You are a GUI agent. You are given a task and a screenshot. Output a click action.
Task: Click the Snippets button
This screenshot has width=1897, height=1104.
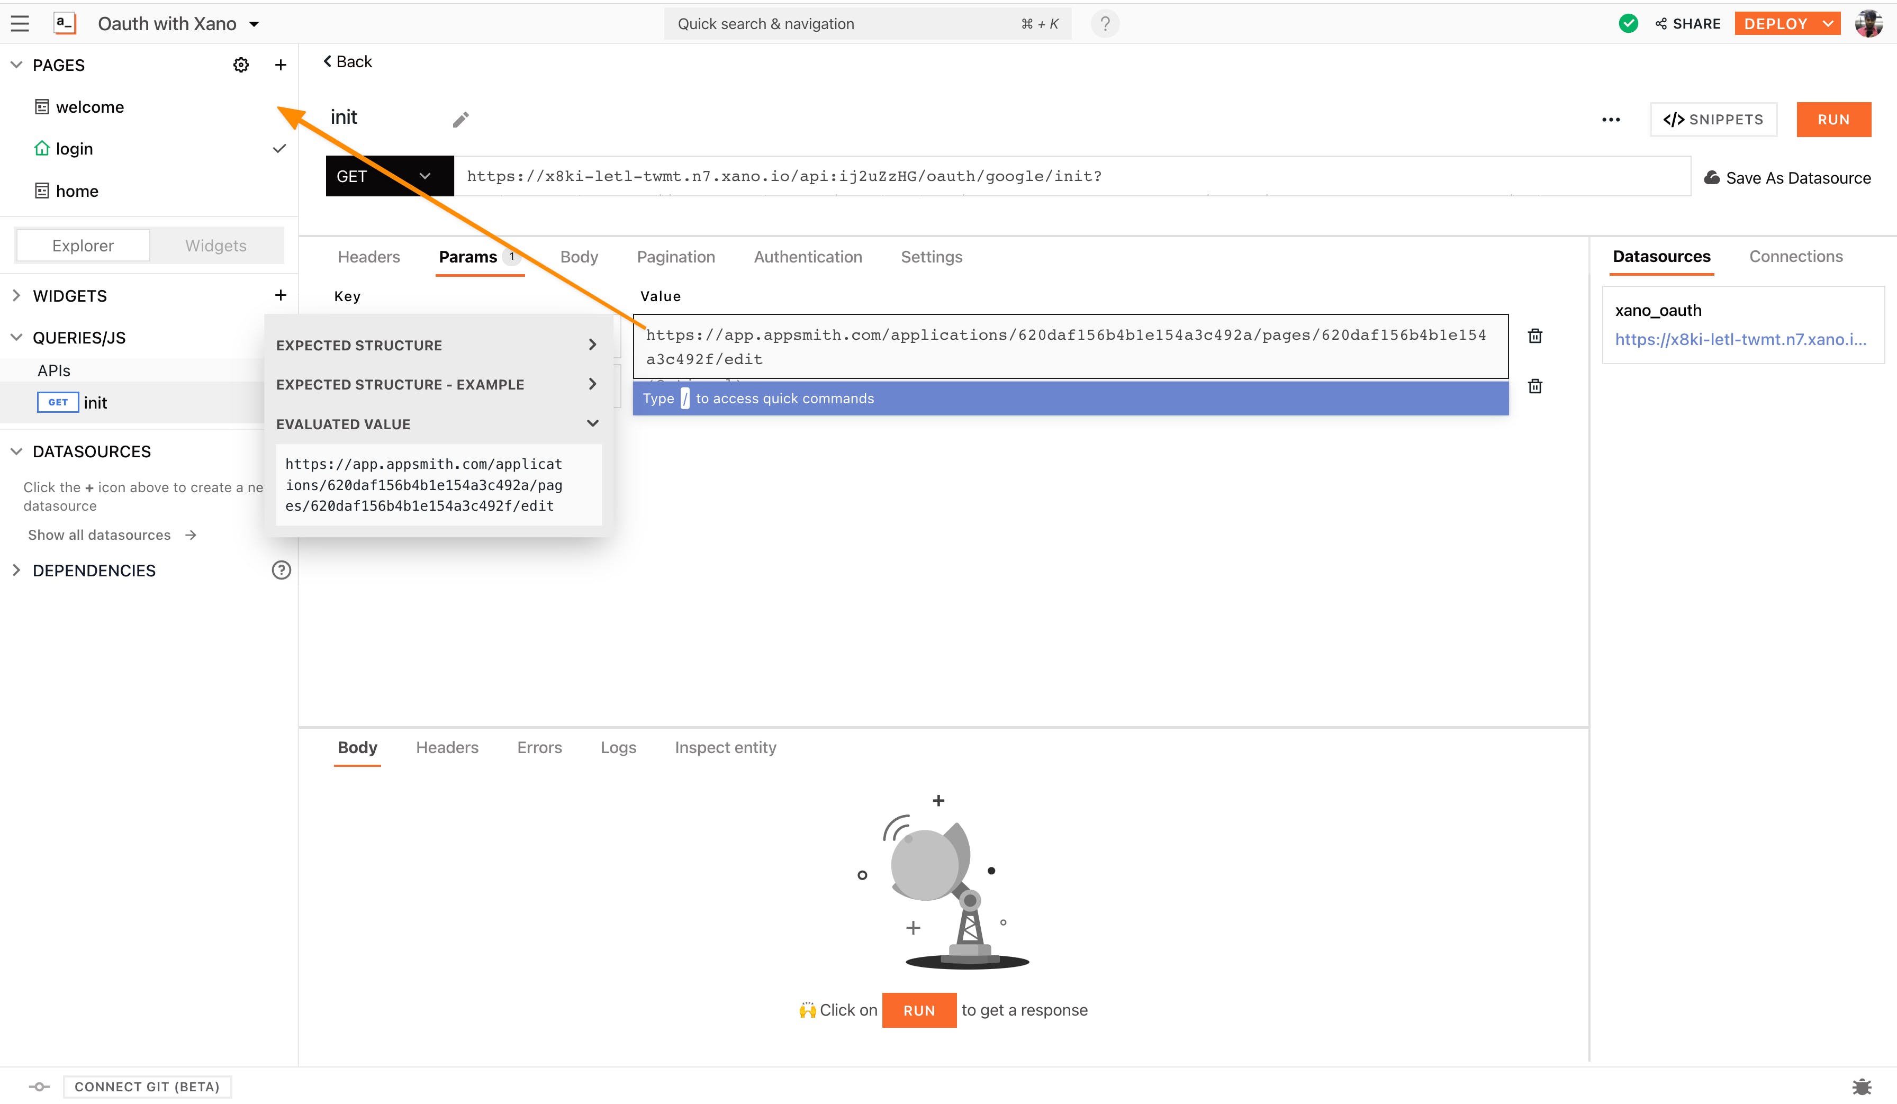click(x=1713, y=120)
